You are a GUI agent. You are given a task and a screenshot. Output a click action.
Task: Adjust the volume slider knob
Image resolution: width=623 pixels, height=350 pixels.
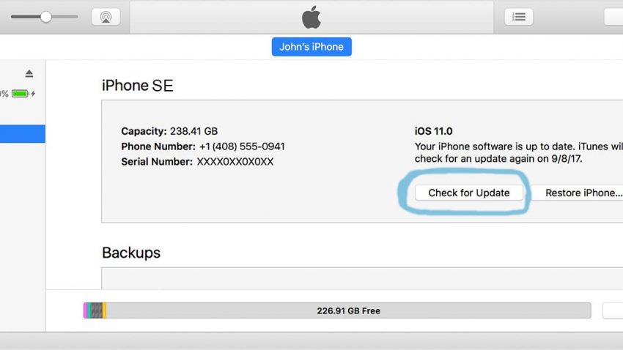(x=46, y=17)
